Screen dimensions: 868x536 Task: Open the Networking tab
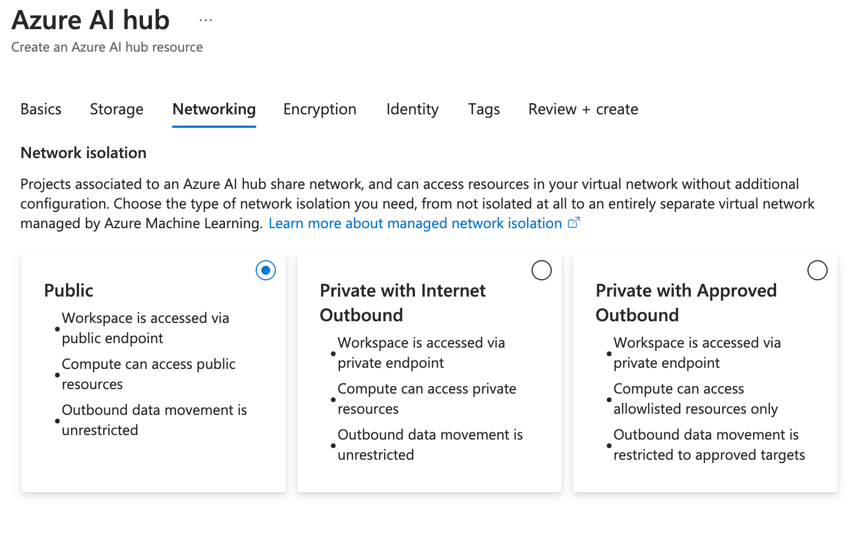214,109
